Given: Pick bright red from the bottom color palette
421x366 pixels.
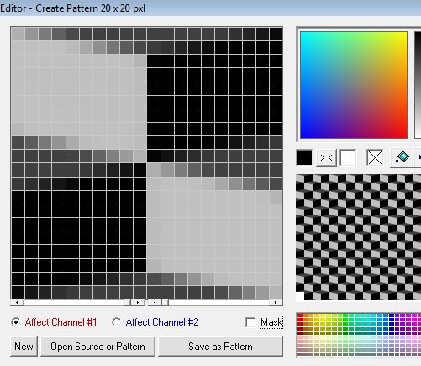Looking at the screenshot, I should pos(300,316).
